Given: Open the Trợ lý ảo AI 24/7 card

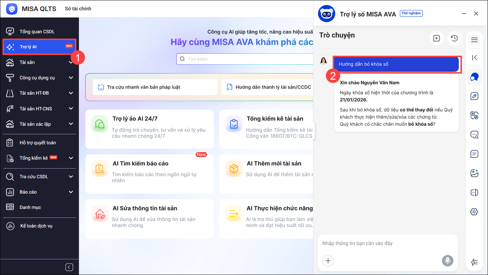Looking at the screenshot, I should [150, 129].
